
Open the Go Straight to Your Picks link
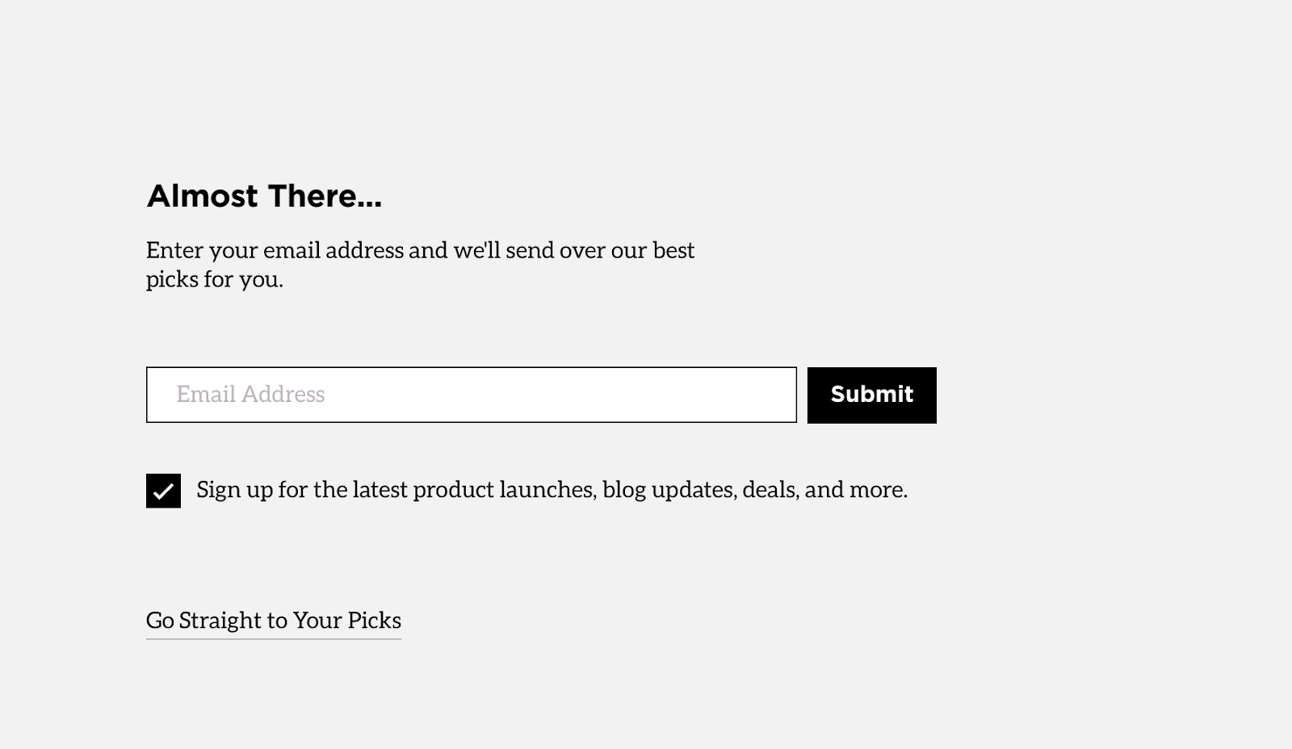273,621
